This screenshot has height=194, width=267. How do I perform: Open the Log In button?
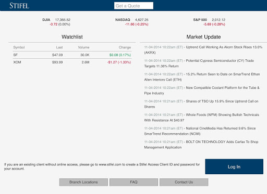tap(234, 166)
